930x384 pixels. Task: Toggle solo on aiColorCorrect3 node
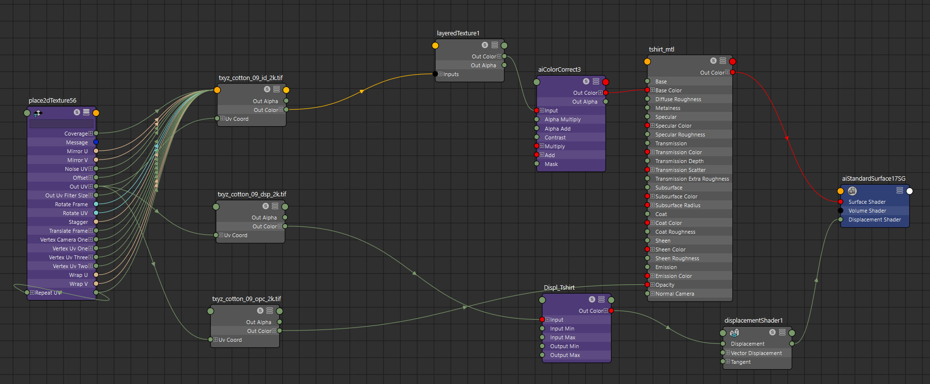(x=586, y=81)
